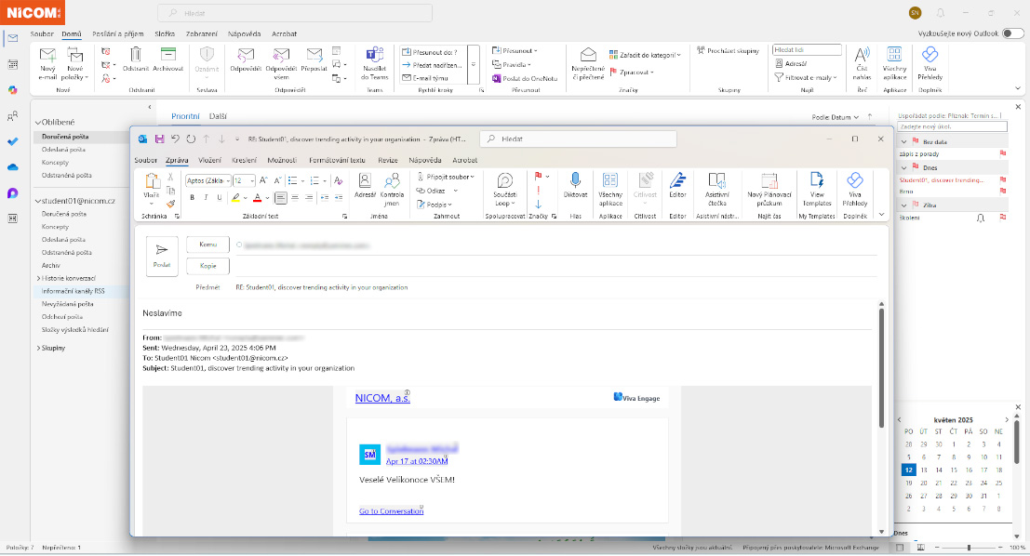
Task: Expand the Skupiny folder group
Action: [51, 348]
